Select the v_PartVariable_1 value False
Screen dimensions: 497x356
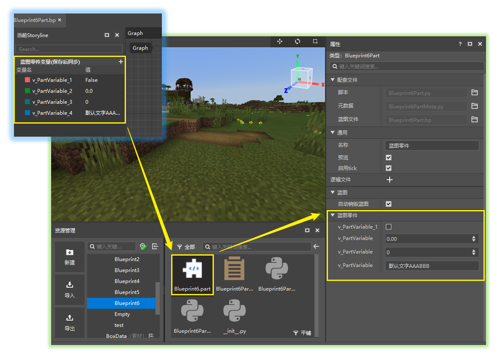click(x=91, y=80)
